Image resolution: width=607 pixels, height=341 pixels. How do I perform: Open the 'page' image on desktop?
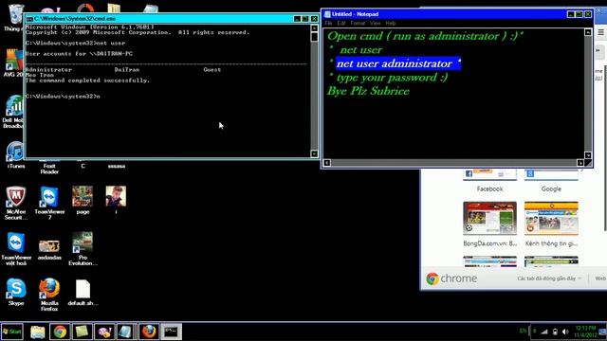(83, 200)
